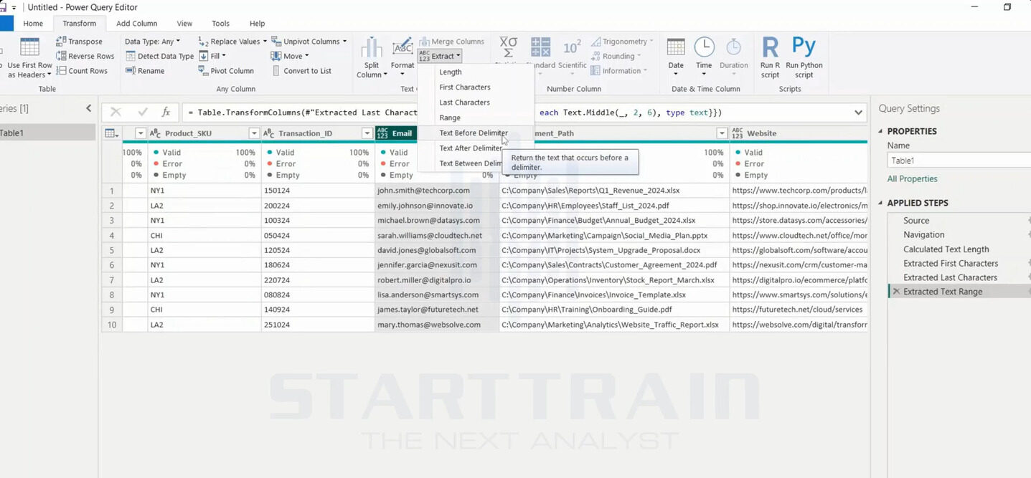Click the ABC type icon of Product_SKU
The image size is (1031, 478).
coord(155,133)
